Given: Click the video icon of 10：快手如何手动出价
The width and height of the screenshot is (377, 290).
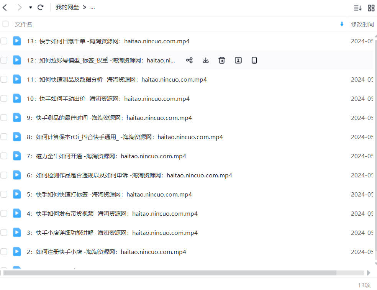Looking at the screenshot, I should [17, 98].
